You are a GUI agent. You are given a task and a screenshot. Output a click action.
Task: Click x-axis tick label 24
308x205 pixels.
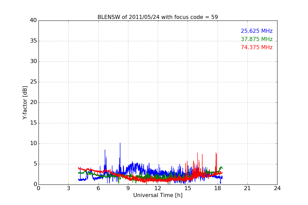tap(277, 188)
